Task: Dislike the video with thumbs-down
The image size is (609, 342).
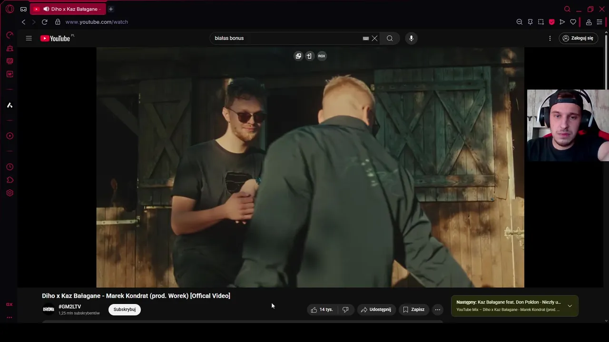Action: pyautogui.click(x=345, y=309)
